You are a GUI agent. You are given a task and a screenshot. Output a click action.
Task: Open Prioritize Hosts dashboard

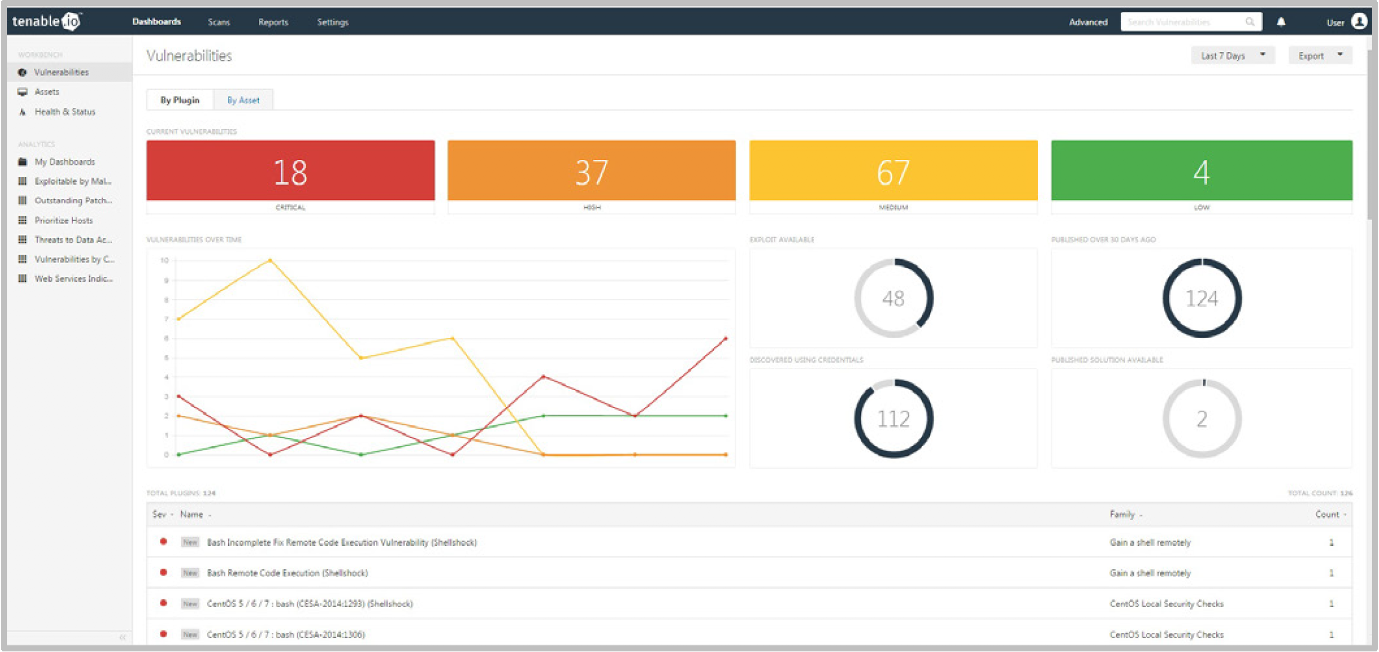(64, 221)
